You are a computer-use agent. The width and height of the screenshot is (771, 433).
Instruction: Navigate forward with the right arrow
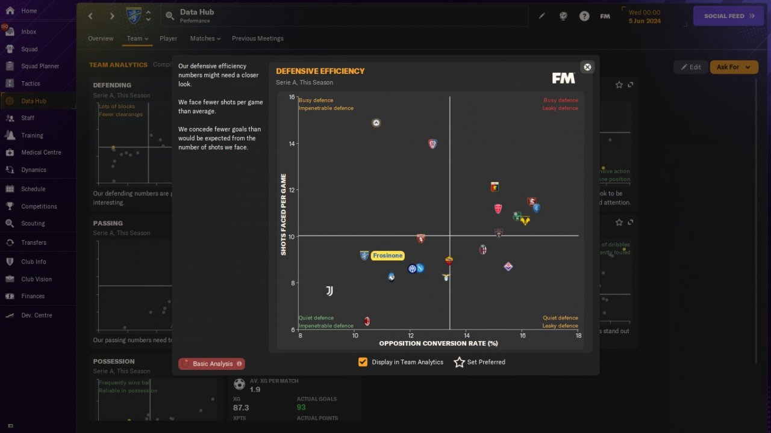[x=111, y=16]
